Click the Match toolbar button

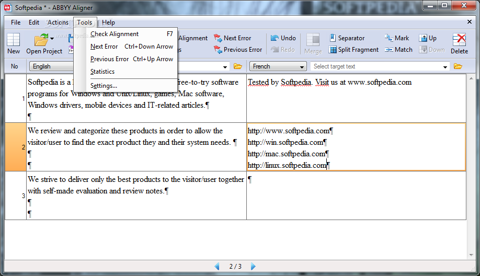[398, 50]
